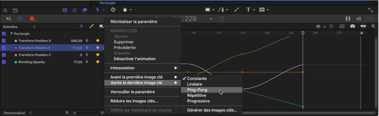Open the Personnalisé popup menu
The image size is (379, 116).
(18, 113)
